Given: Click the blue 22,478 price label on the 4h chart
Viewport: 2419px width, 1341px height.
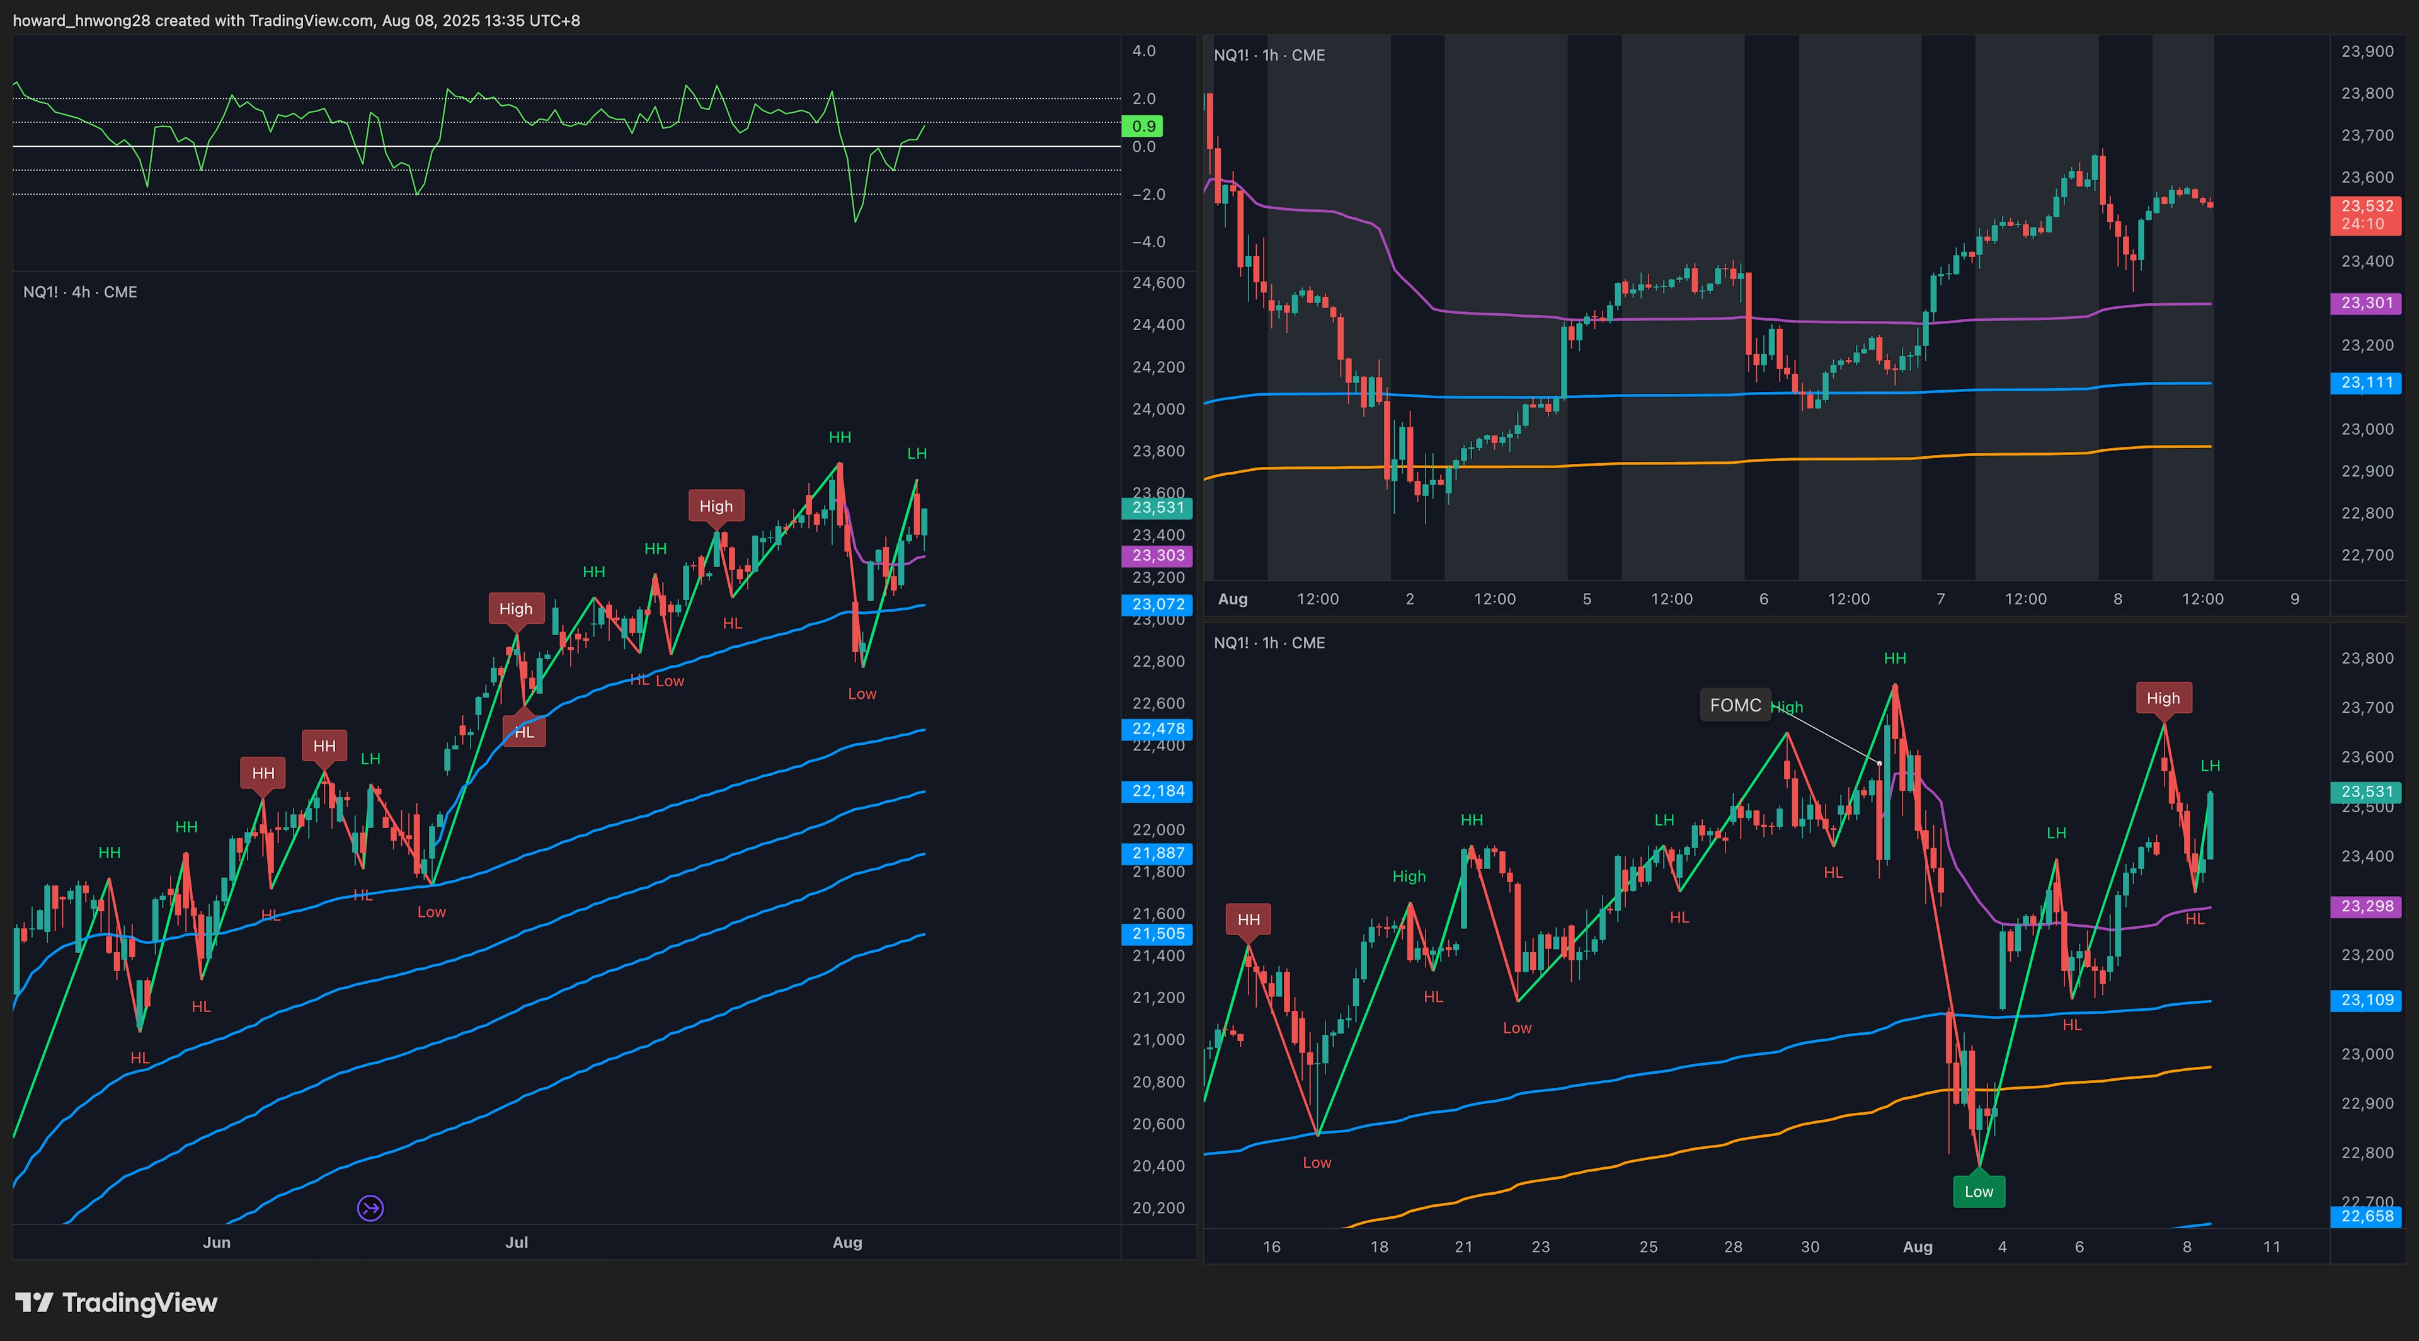Looking at the screenshot, I should [x=1157, y=728].
